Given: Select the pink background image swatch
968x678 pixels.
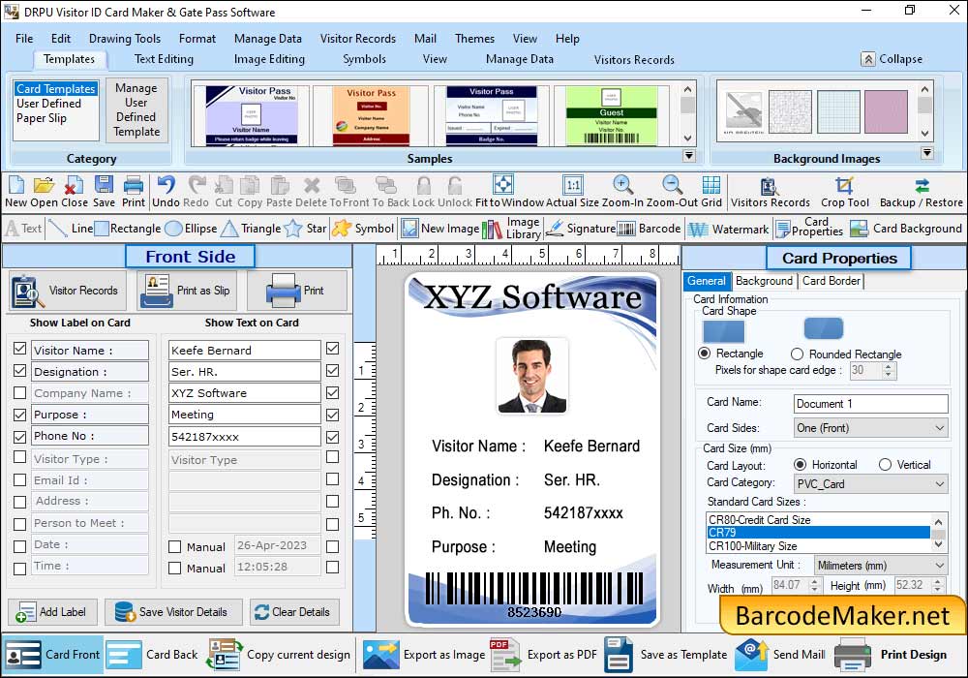Looking at the screenshot, I should coord(886,111).
